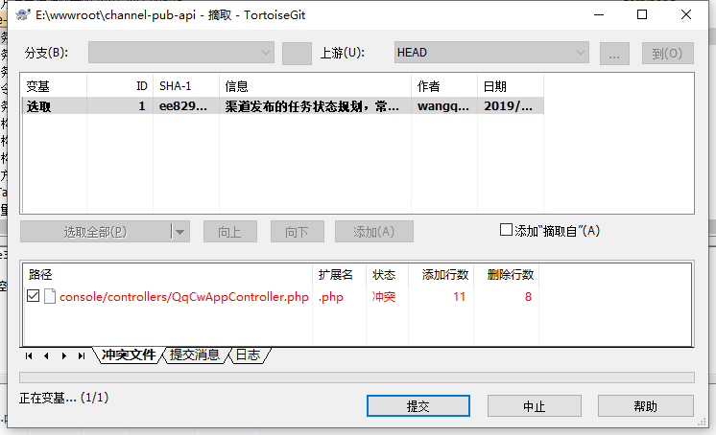716x435 pixels.
Task: Go to next tab using arrow
Action: 64,356
